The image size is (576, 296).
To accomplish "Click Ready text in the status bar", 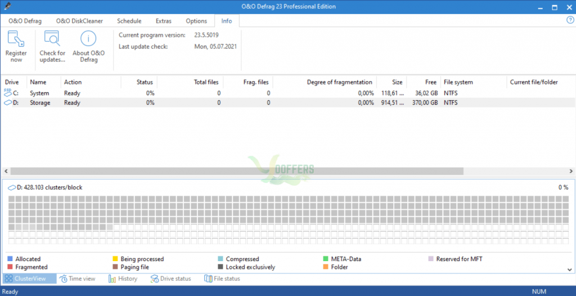I will (x=10, y=291).
